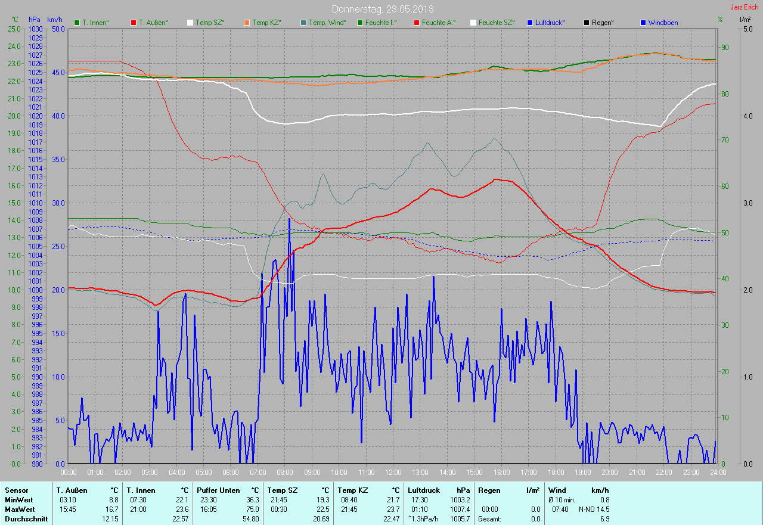The width and height of the screenshot is (763, 525).
Task: Click the white Temp SZ legend square
Action: [190, 23]
